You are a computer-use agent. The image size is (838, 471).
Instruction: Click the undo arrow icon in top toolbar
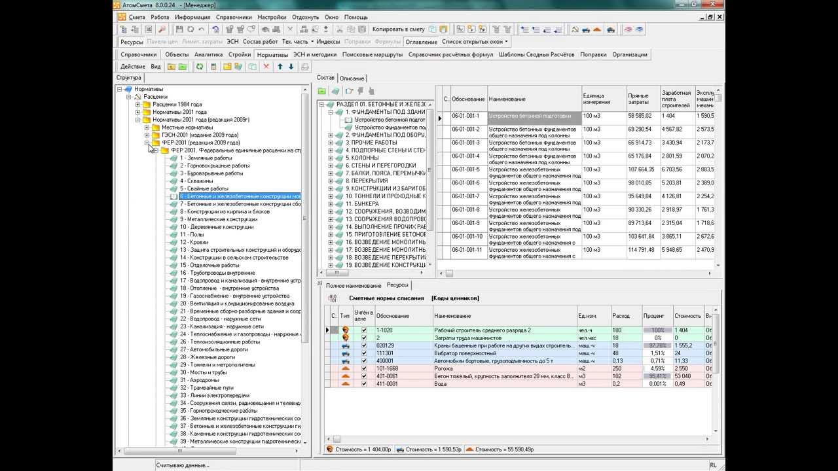202,29
